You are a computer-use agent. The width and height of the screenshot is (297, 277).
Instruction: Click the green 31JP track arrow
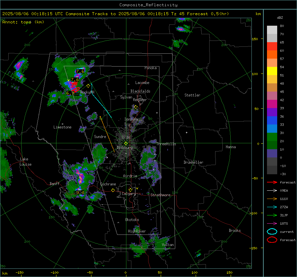tap(272, 215)
